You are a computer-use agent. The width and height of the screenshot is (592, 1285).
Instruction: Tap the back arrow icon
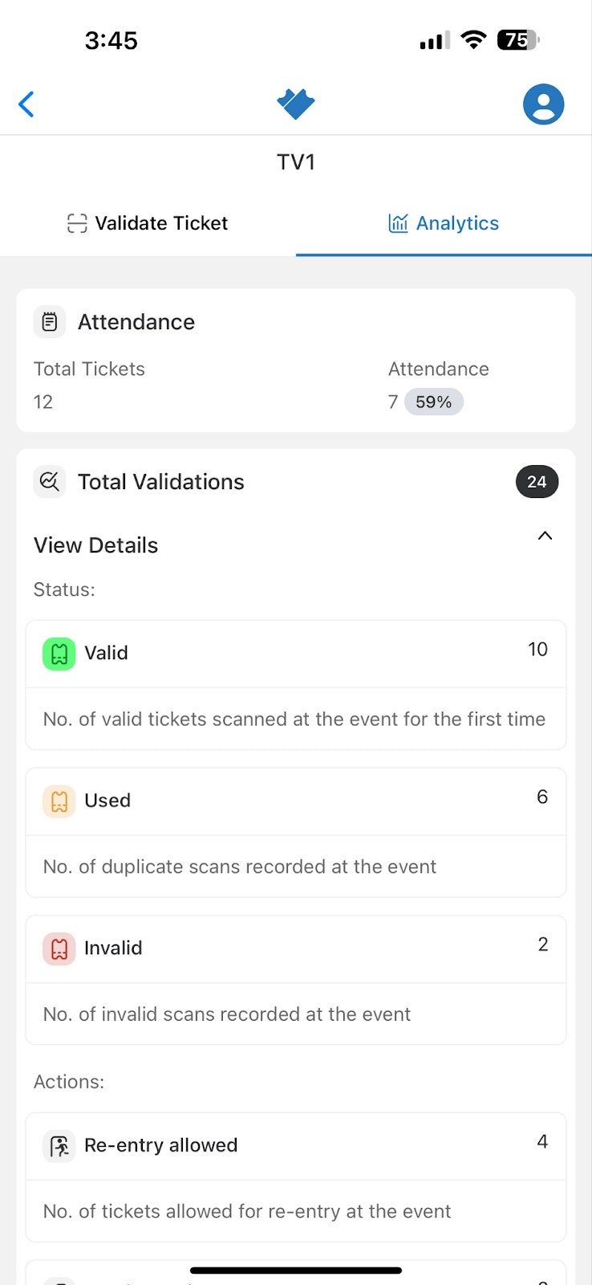[x=26, y=104]
